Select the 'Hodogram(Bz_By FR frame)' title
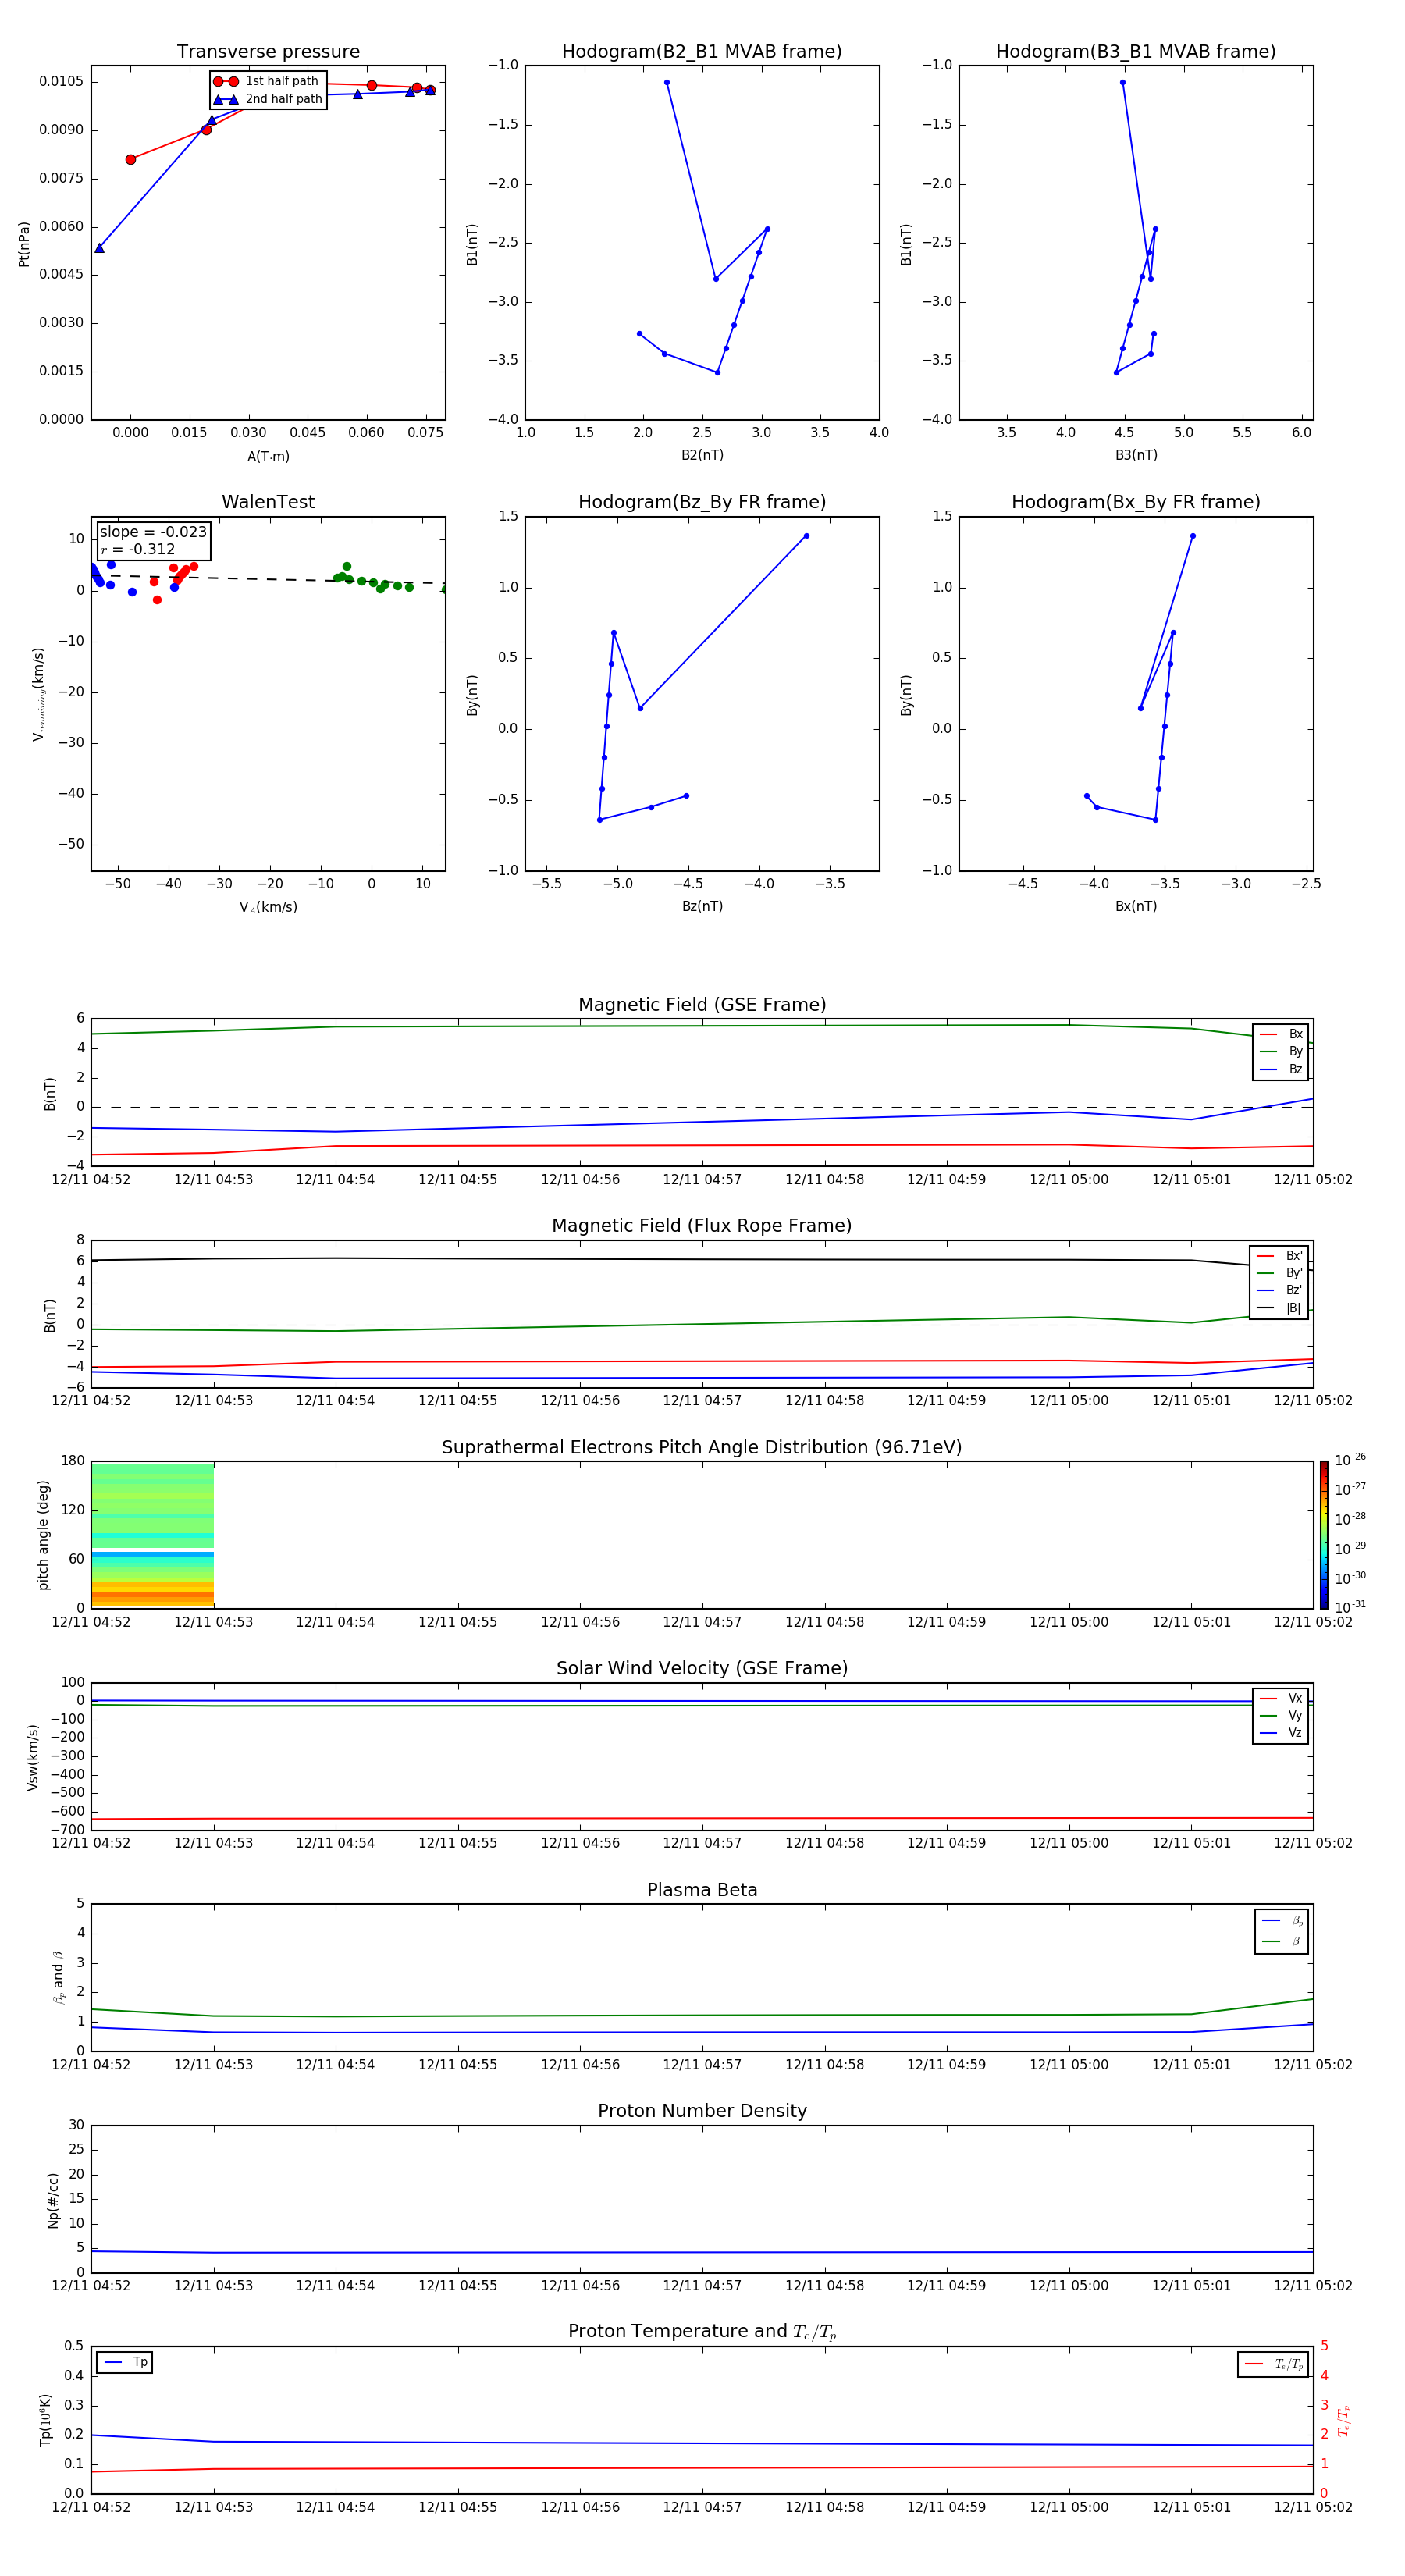The image size is (1405, 2576). pos(702,502)
